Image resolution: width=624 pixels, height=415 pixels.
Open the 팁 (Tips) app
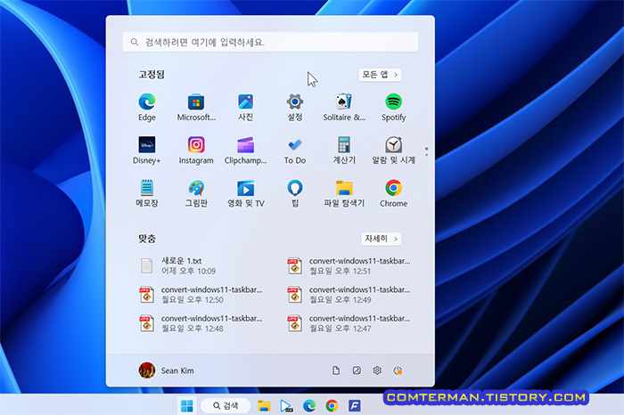(295, 193)
